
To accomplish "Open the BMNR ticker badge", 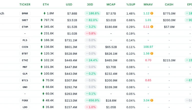I will click(x=25, y=13).
